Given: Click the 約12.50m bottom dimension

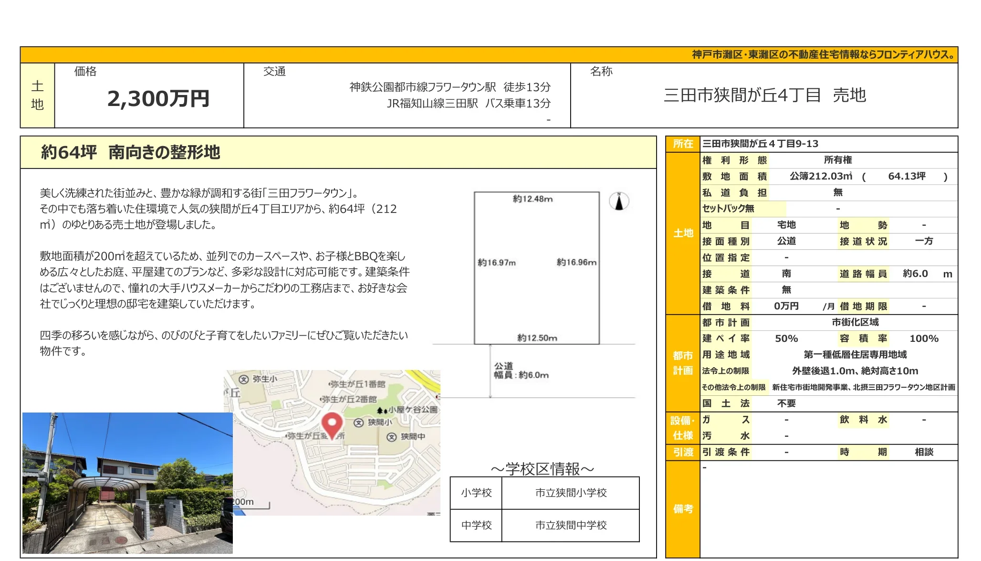Looking at the screenshot, I should coord(537,338).
